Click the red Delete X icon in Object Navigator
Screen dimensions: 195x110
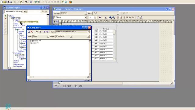[x=5, y=19]
